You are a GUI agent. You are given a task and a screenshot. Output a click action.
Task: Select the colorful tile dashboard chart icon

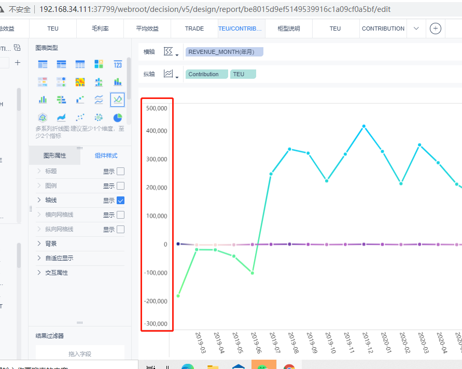point(99,64)
